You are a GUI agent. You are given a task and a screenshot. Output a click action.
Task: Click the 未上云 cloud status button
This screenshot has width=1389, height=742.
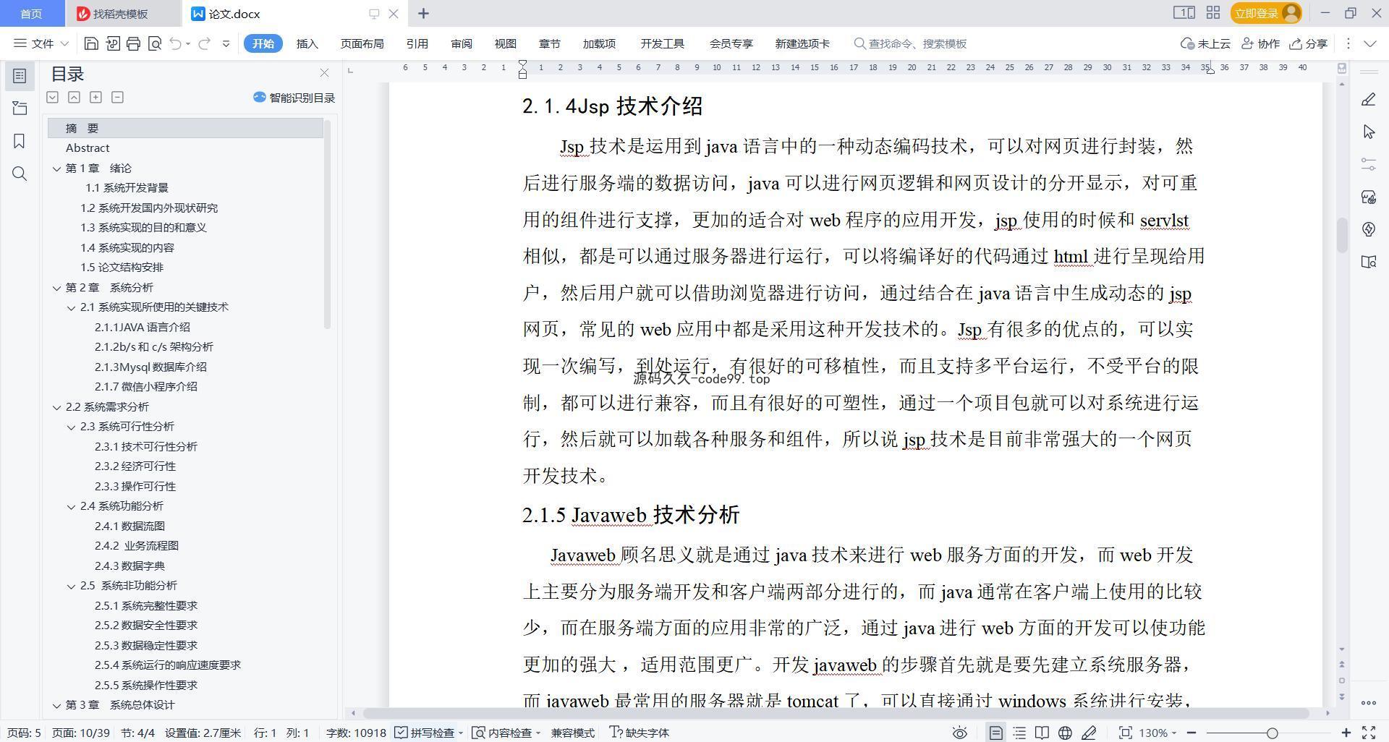1205,43
